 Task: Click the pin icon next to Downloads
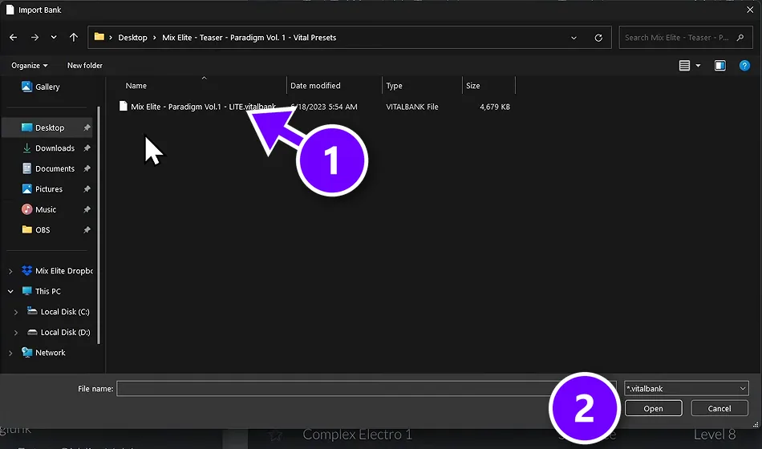coord(87,148)
